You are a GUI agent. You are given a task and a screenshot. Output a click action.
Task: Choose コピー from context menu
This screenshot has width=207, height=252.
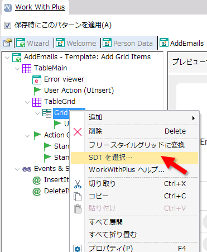pos(134,196)
